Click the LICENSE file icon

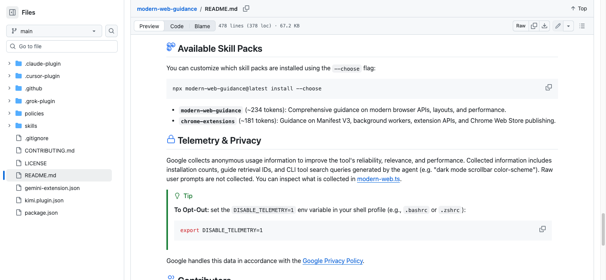(x=19, y=163)
